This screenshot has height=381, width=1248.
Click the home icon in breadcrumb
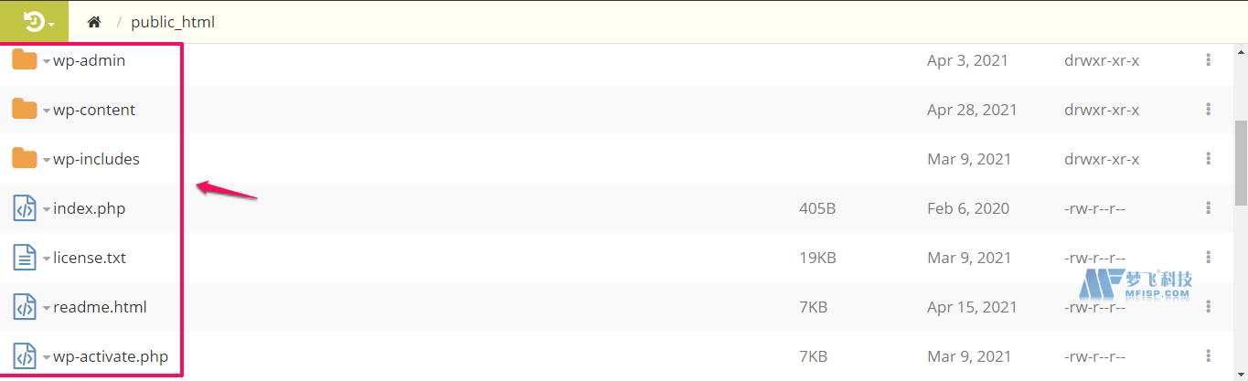[93, 22]
